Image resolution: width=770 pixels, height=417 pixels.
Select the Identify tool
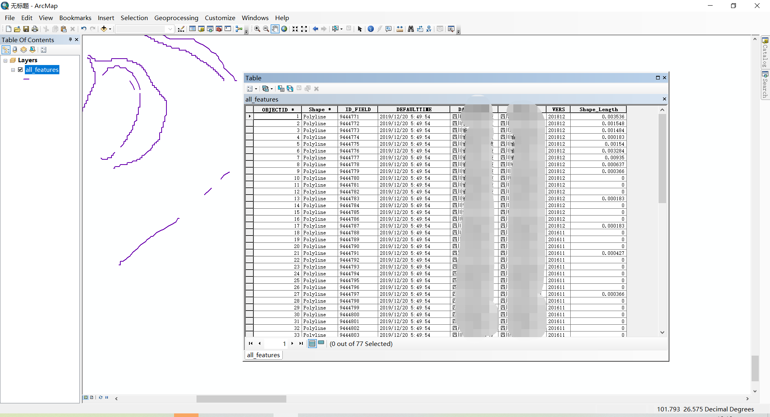point(371,29)
